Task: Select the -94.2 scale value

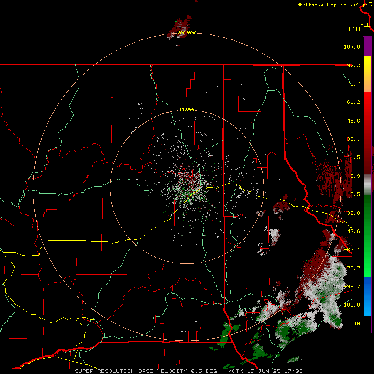Action: pyautogui.click(x=352, y=287)
